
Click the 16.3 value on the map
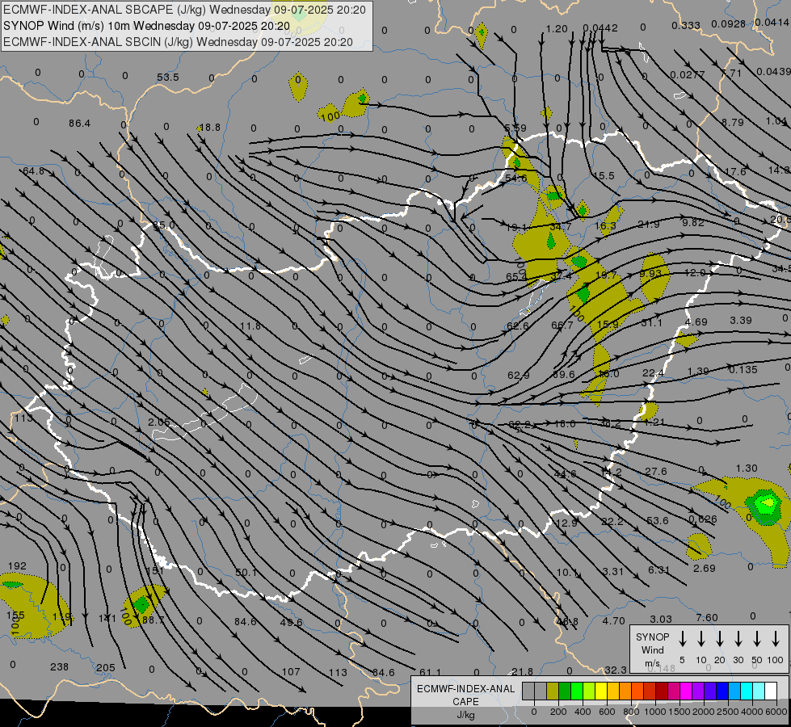point(605,225)
